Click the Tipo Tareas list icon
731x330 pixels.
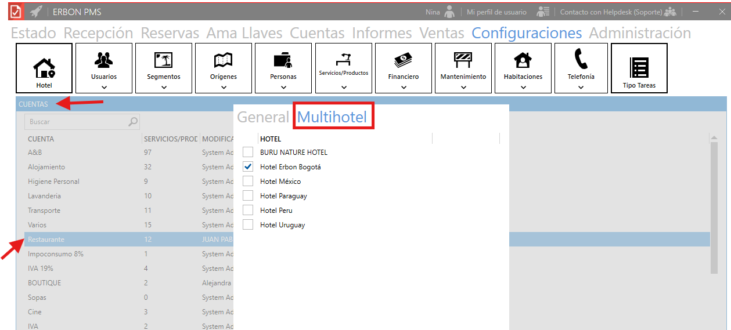tap(639, 68)
